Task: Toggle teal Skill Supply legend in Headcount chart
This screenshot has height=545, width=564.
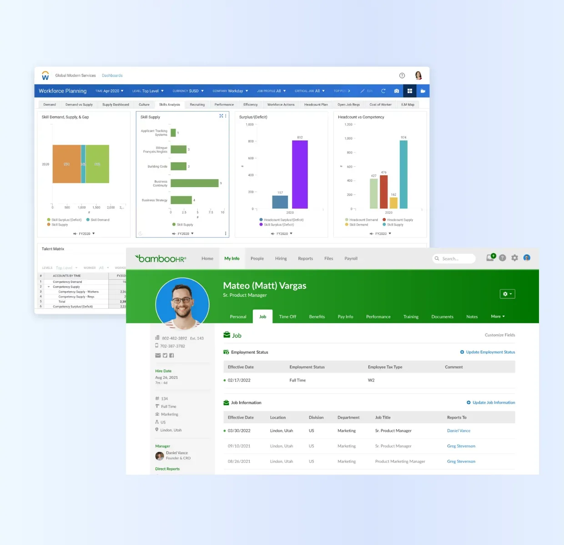Action: [x=393, y=224]
